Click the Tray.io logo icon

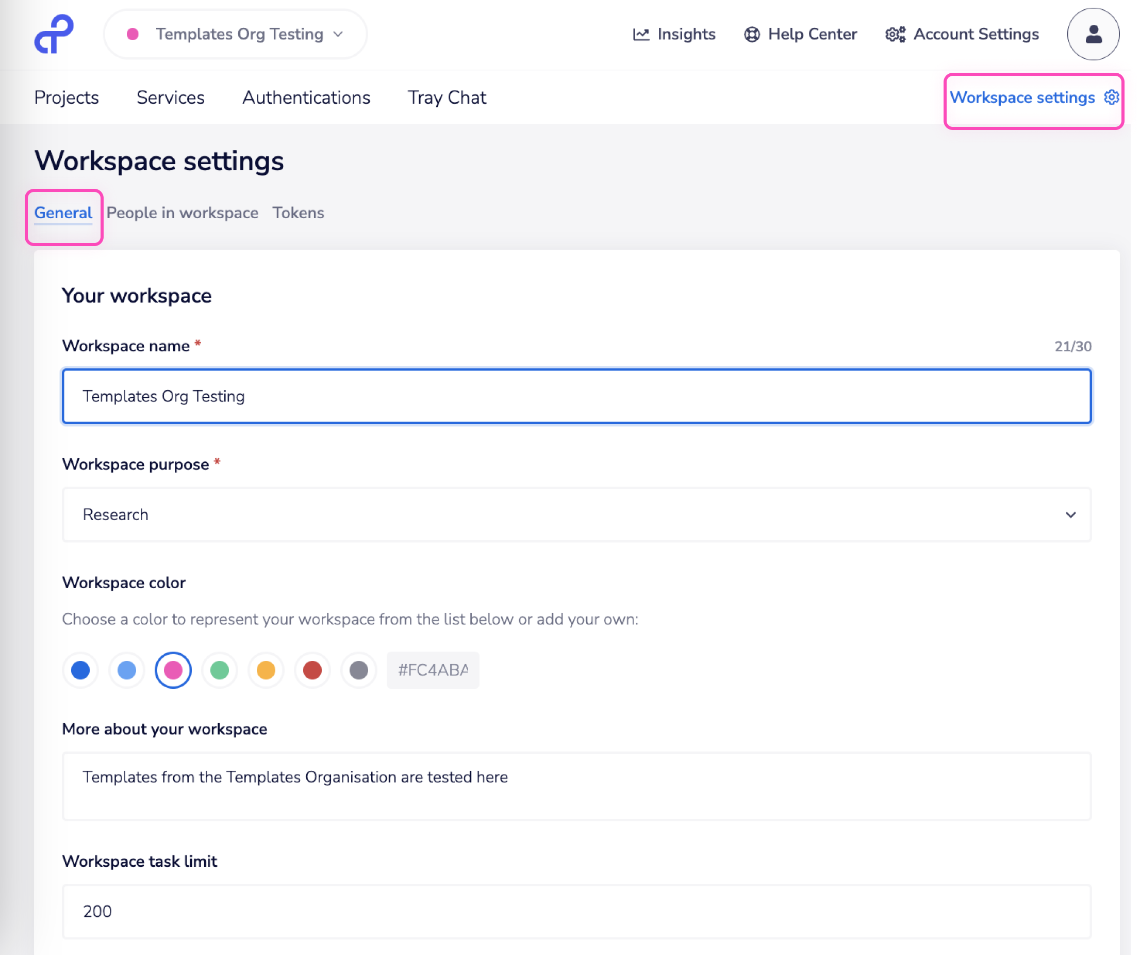(53, 34)
